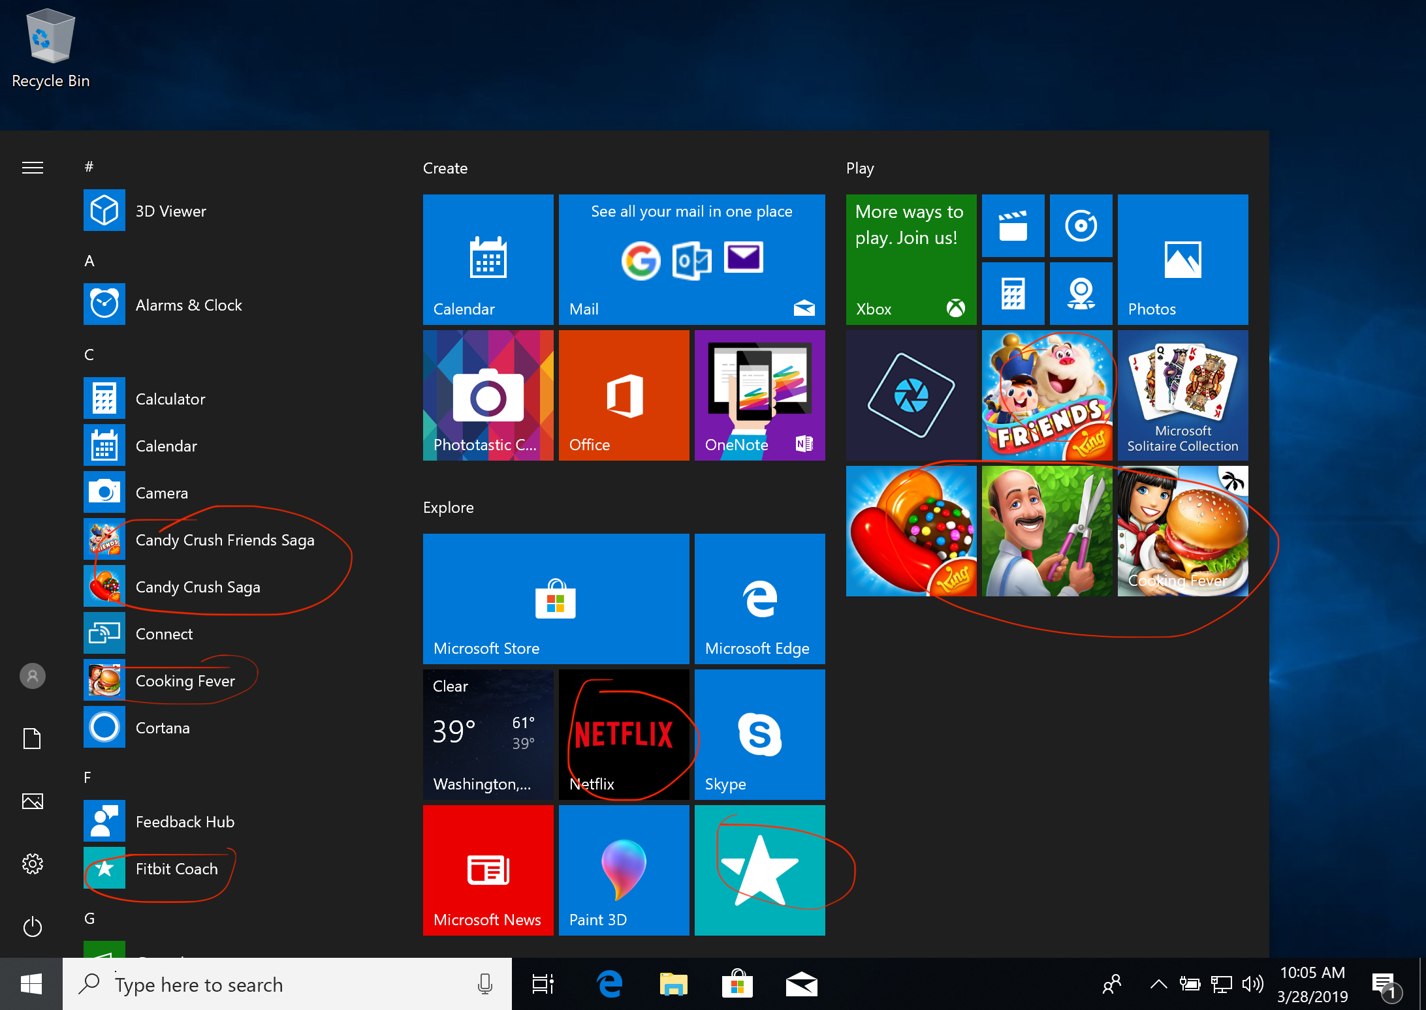Click the Movies & TV small tile
1426x1010 pixels.
[x=1013, y=226]
